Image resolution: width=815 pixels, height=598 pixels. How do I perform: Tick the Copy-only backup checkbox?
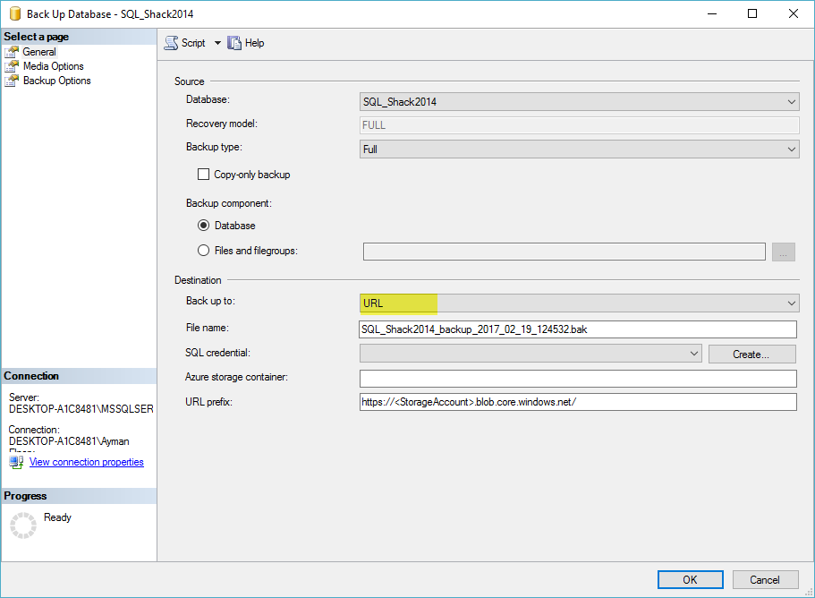coord(203,175)
